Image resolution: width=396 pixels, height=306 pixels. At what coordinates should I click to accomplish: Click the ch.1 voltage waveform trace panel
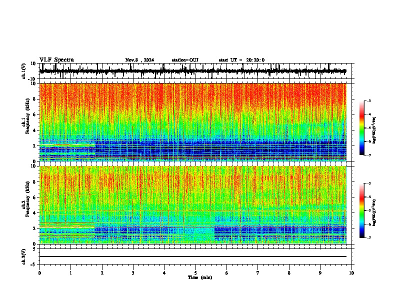click(195, 71)
